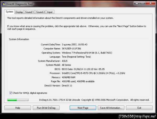
Task: Click Run 64-bit DxDiag button
Action: point(46,108)
